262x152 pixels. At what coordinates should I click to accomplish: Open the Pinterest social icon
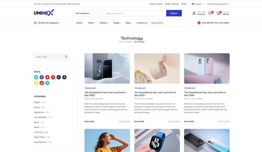(x=53, y=77)
